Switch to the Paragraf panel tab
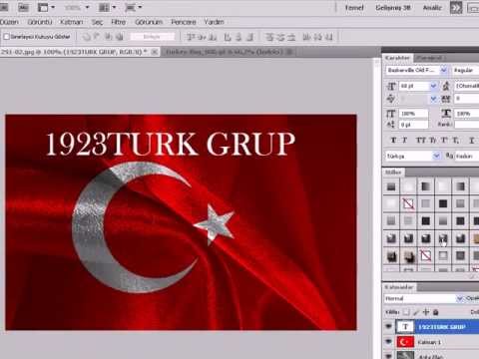The width and height of the screenshot is (479, 359). [x=429, y=58]
